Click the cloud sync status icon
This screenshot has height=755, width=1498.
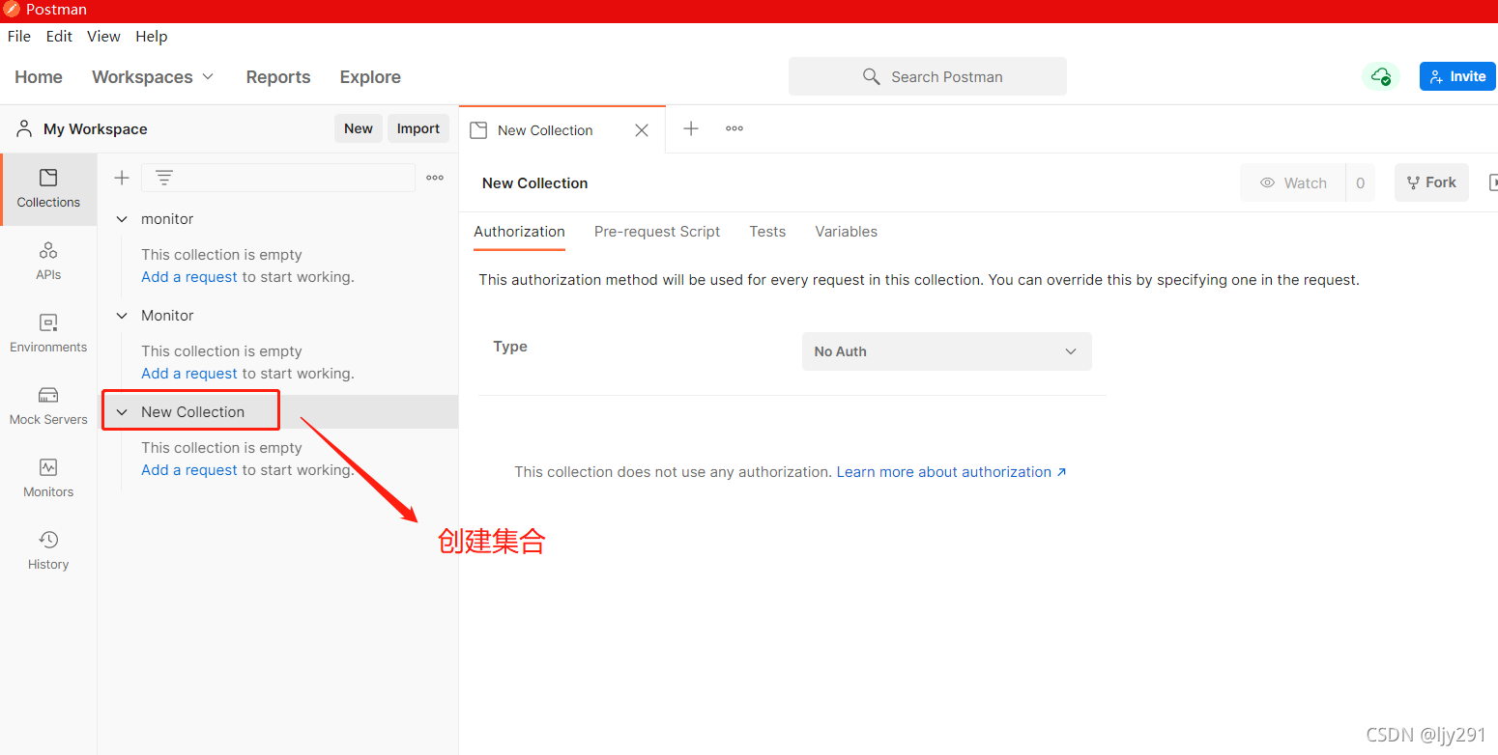coord(1380,76)
